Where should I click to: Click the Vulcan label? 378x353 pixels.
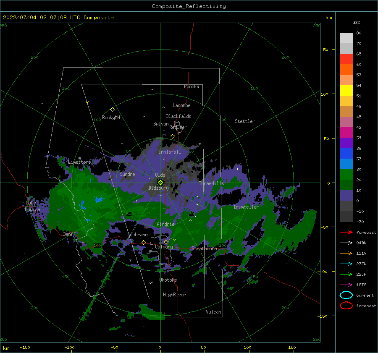pos(214,312)
